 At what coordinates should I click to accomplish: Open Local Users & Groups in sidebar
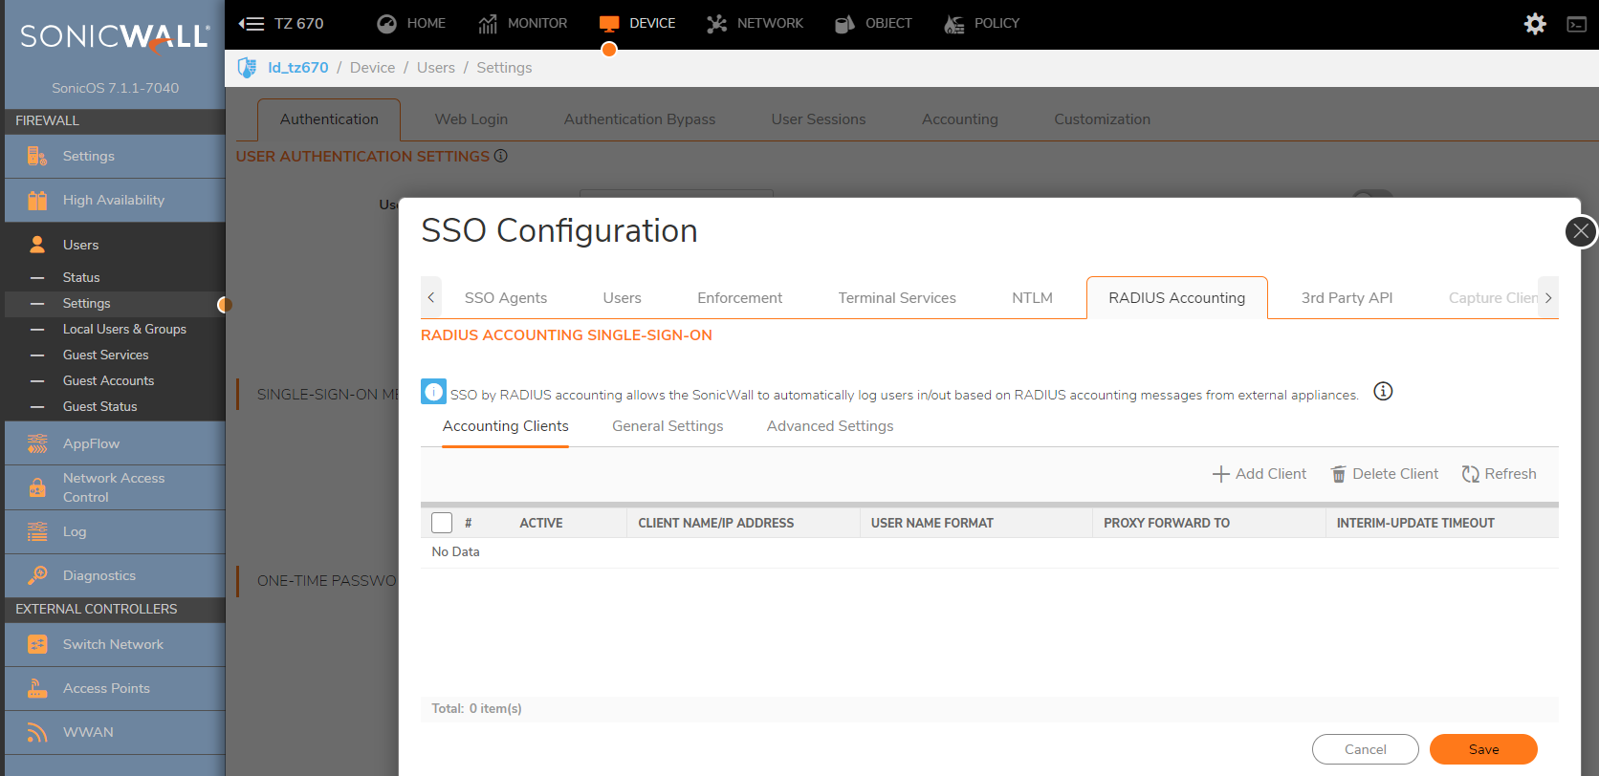(124, 329)
